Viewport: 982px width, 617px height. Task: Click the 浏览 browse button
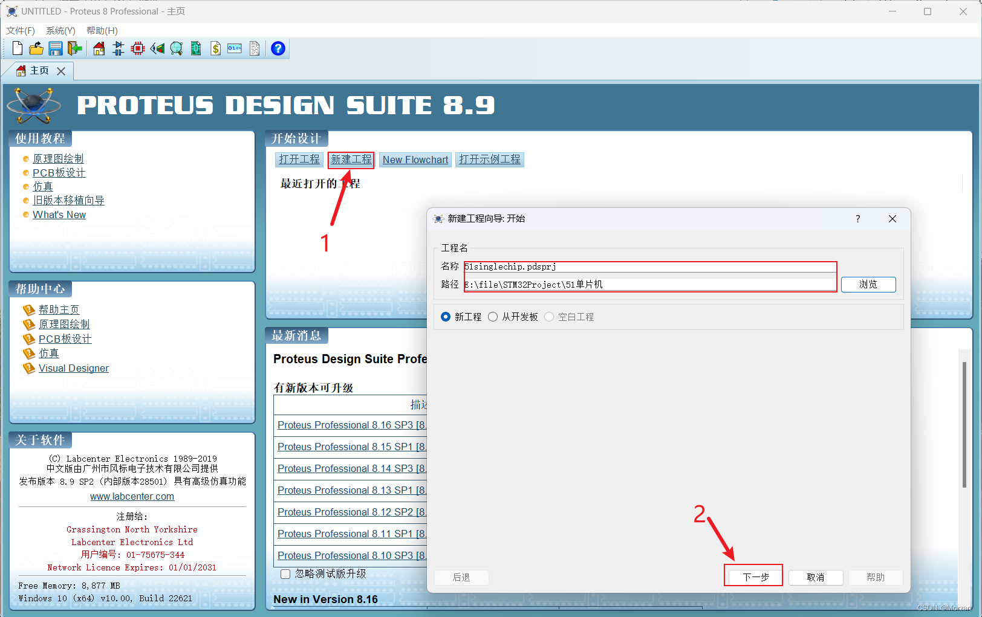coord(868,285)
